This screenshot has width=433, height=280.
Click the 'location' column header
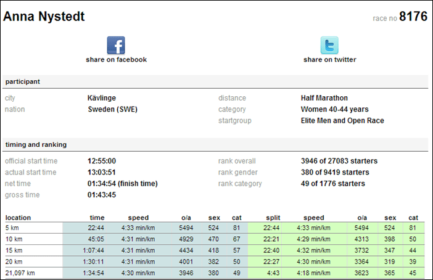(18, 218)
